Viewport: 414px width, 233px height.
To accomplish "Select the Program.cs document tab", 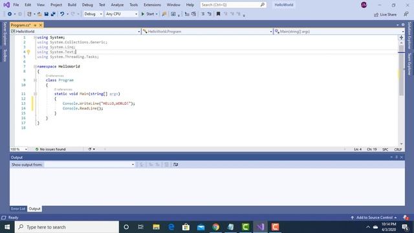I will pyautogui.click(x=21, y=25).
